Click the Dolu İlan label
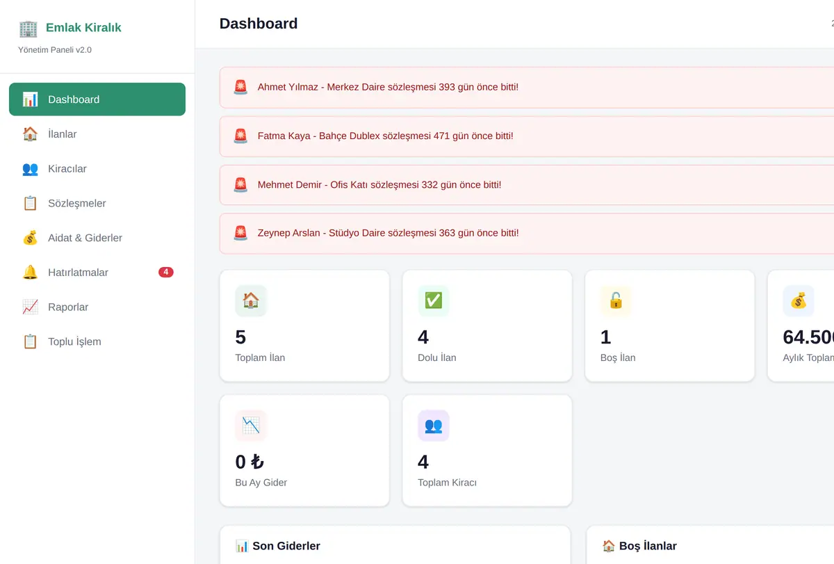The image size is (834, 564). pos(437,357)
